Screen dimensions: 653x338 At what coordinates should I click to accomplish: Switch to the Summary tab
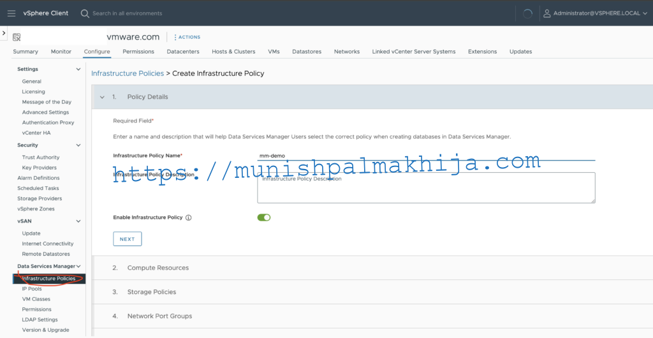[26, 52]
